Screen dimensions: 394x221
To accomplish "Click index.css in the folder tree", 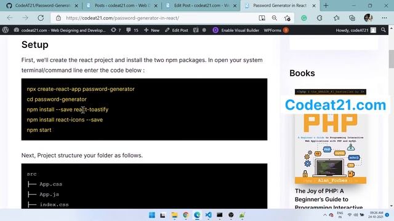I will (x=54, y=204).
